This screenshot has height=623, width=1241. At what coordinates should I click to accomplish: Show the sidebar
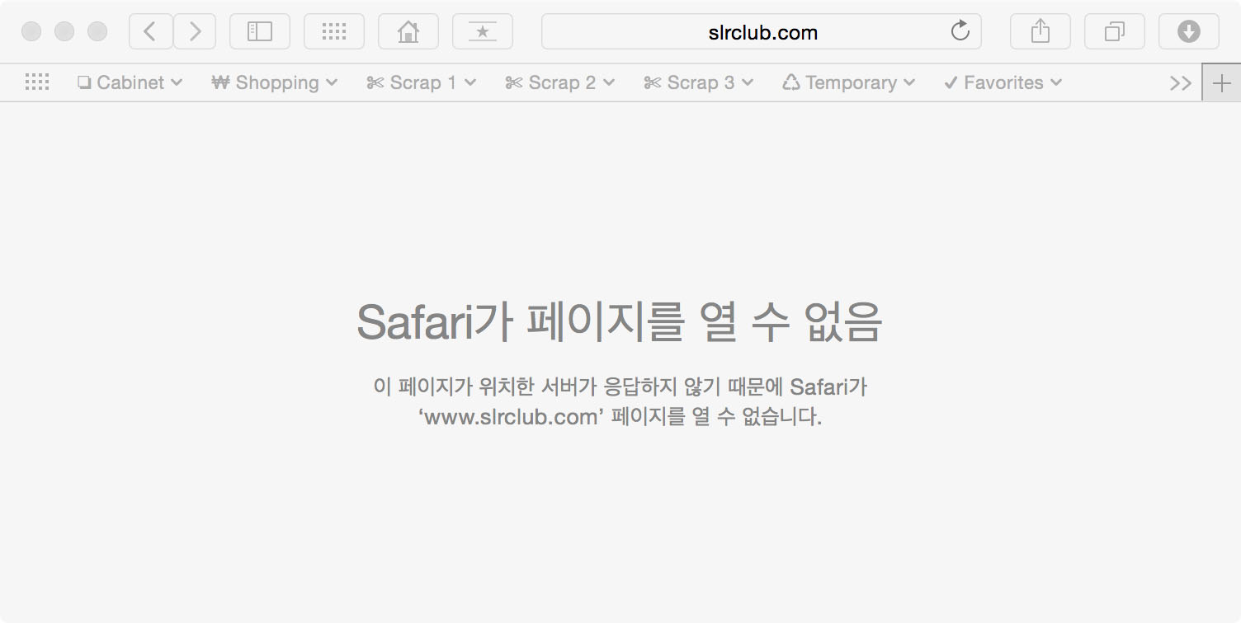point(260,32)
